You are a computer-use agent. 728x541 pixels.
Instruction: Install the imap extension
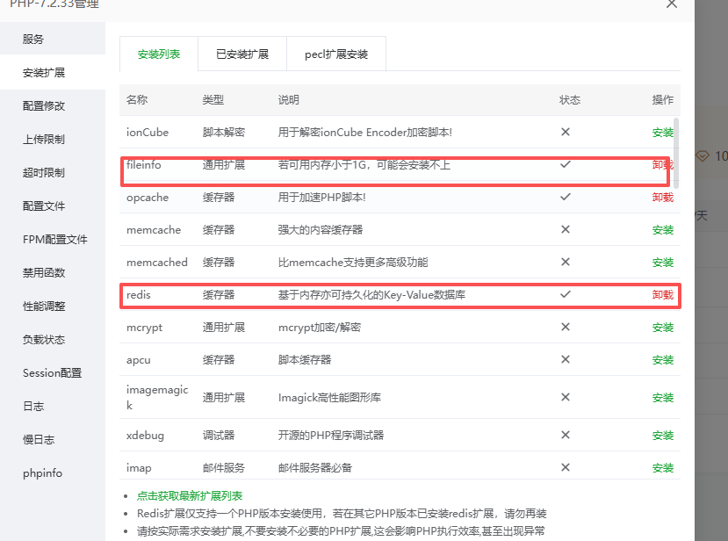(x=662, y=467)
